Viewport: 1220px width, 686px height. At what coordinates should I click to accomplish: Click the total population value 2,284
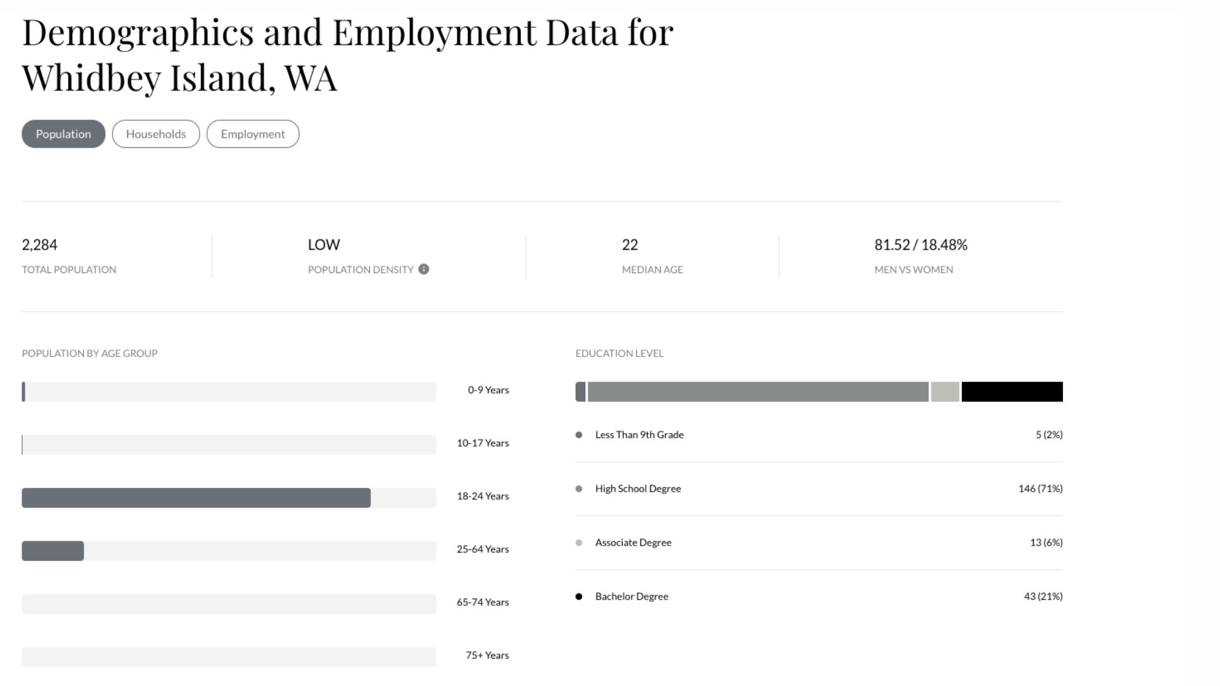click(39, 245)
